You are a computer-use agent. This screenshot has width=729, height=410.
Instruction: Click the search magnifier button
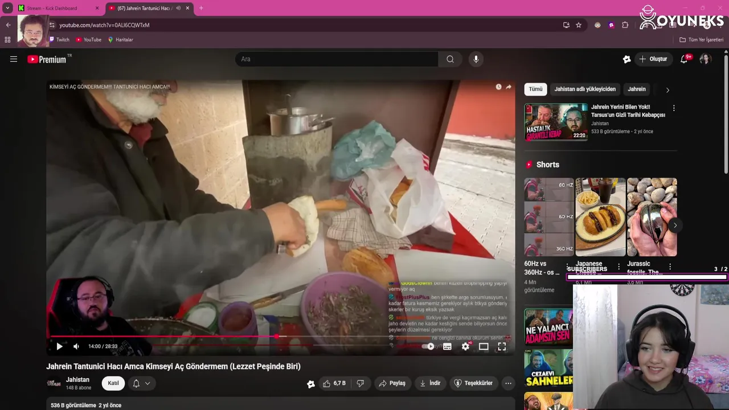450,59
